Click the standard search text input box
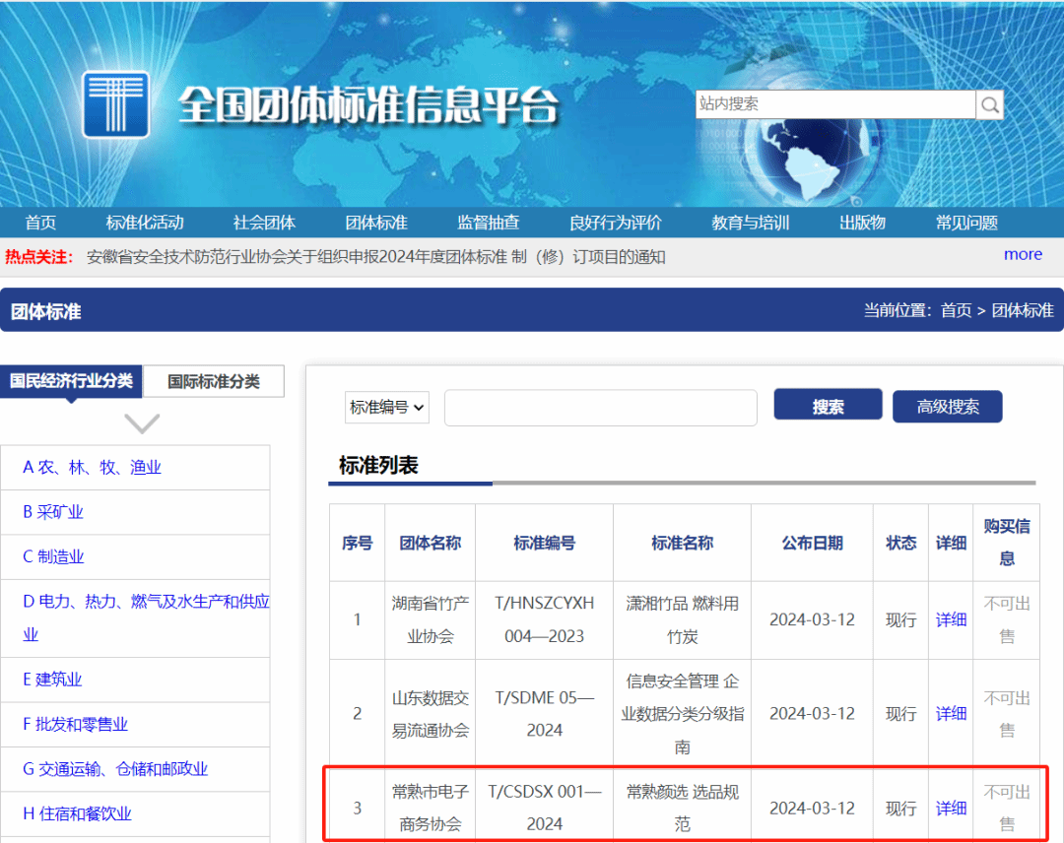This screenshot has width=1064, height=843. tap(601, 408)
